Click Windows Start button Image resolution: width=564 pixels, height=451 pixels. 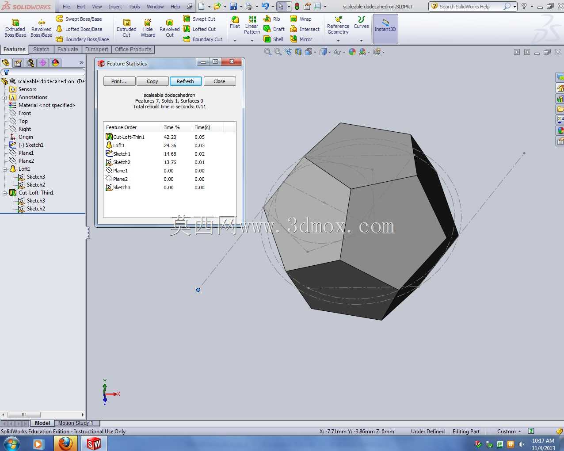tap(11, 443)
